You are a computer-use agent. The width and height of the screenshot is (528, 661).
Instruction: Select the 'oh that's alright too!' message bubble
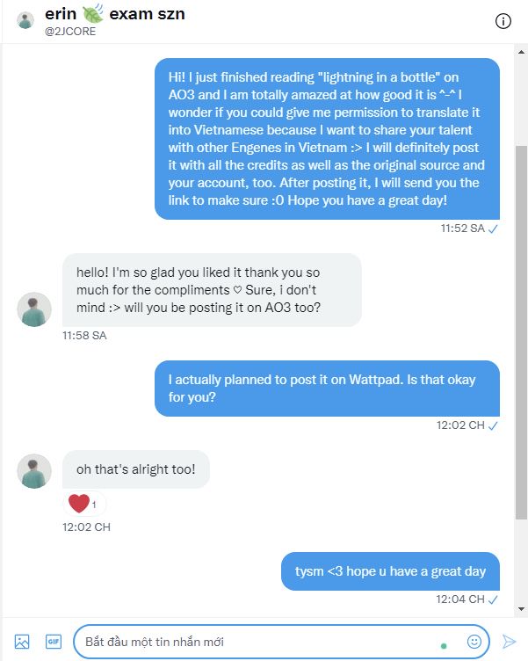[x=136, y=469]
